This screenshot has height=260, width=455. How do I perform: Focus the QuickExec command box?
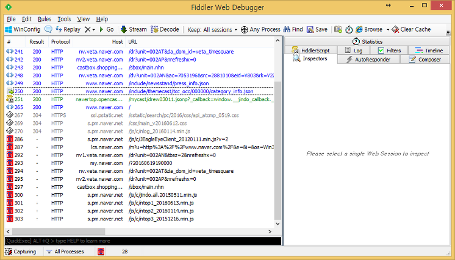pos(143,241)
